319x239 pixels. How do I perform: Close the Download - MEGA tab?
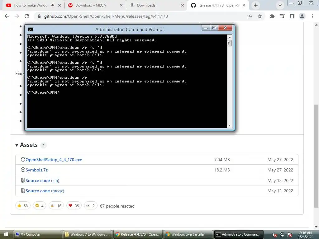point(121,5)
